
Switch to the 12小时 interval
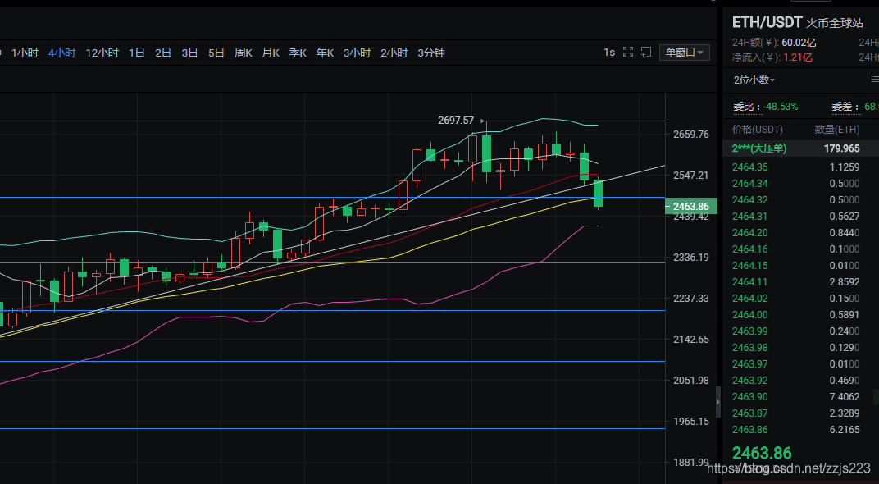coord(102,53)
